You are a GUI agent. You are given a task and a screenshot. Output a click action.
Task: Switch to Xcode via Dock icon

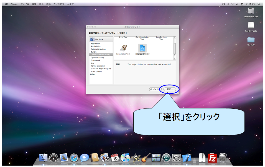[x=187, y=158]
